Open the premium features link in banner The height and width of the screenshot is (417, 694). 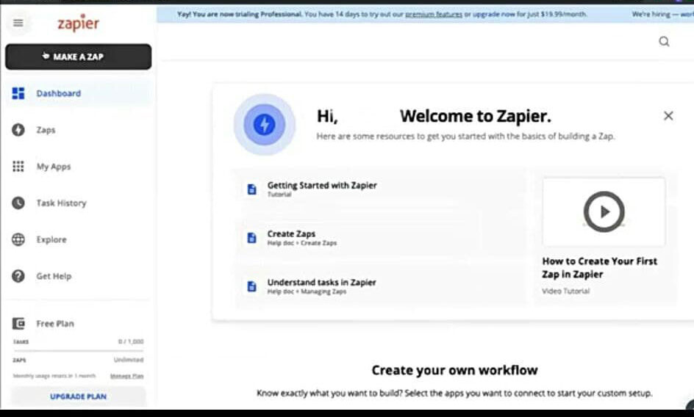(x=434, y=14)
